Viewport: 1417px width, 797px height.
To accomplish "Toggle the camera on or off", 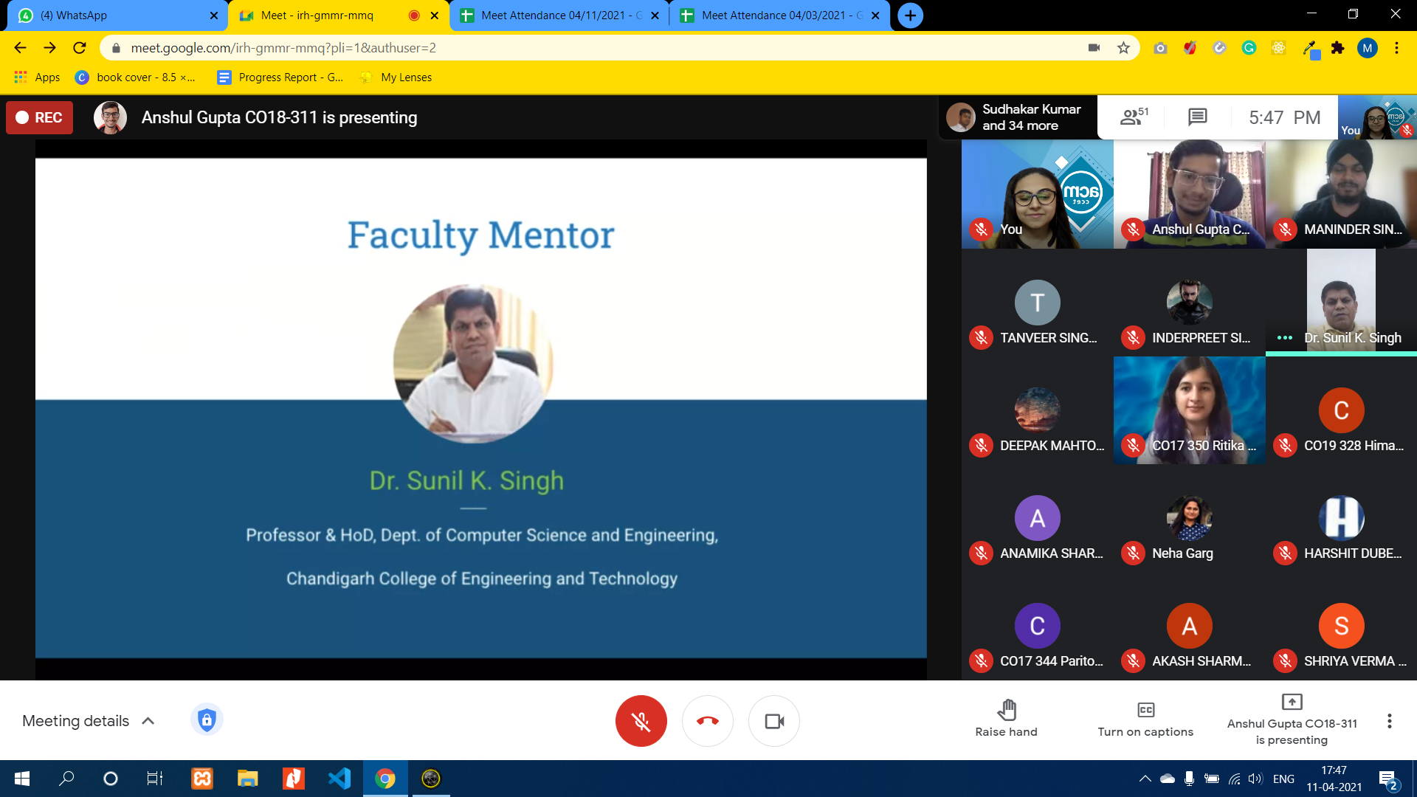I will [x=773, y=721].
